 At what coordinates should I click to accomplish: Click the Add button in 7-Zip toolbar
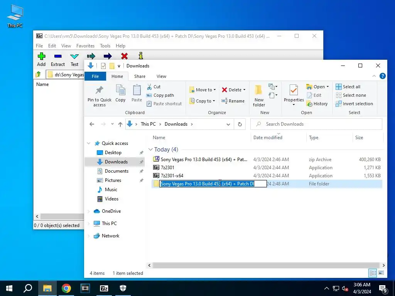click(41, 60)
